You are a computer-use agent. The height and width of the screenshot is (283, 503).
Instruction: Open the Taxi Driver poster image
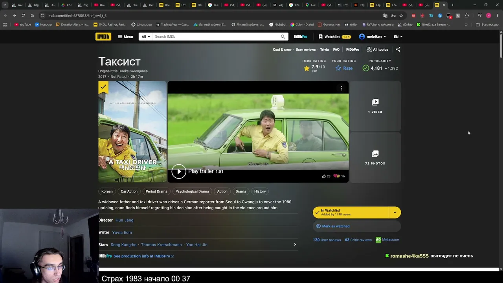132,132
